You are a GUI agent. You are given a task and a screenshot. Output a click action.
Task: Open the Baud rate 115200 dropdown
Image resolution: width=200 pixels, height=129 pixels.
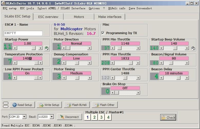(x=52, y=117)
